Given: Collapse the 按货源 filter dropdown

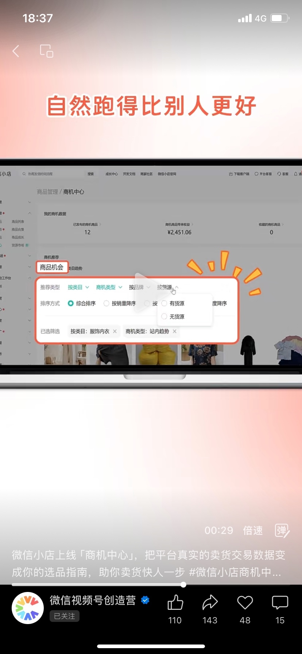Looking at the screenshot, I should click(168, 287).
